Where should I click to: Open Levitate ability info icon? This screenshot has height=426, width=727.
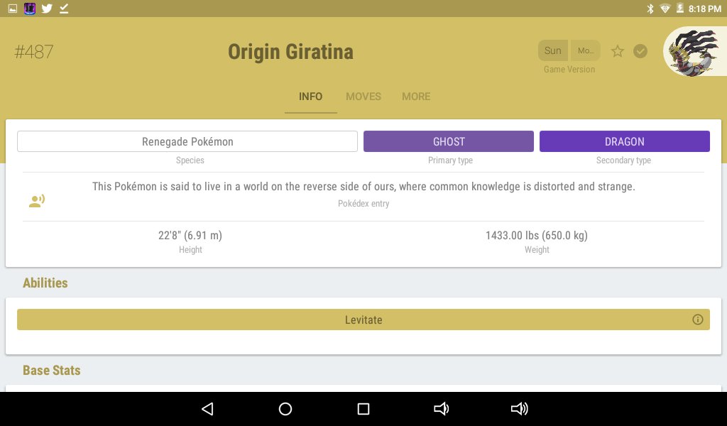pos(697,319)
